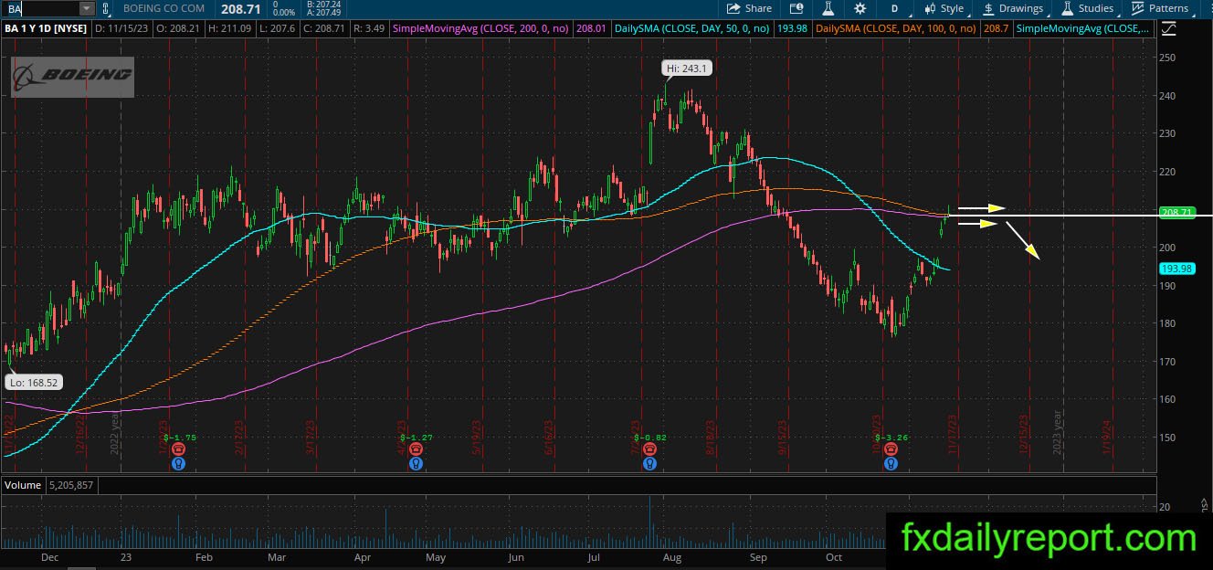This screenshot has height=570, width=1213.
Task: Click the R: 3.49 range value
Action: coord(368,28)
